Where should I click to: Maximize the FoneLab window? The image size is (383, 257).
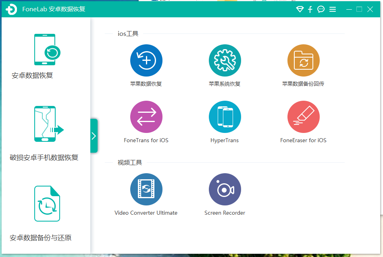359,9
